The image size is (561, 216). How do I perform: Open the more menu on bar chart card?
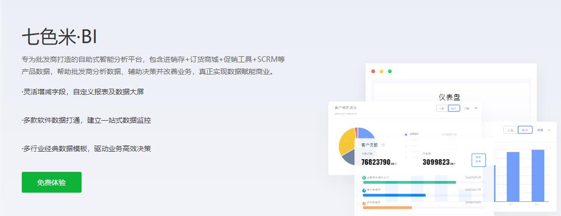pyautogui.click(x=550, y=130)
